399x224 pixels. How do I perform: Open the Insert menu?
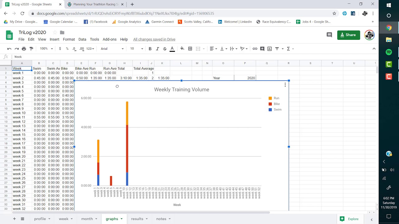coord(54,40)
